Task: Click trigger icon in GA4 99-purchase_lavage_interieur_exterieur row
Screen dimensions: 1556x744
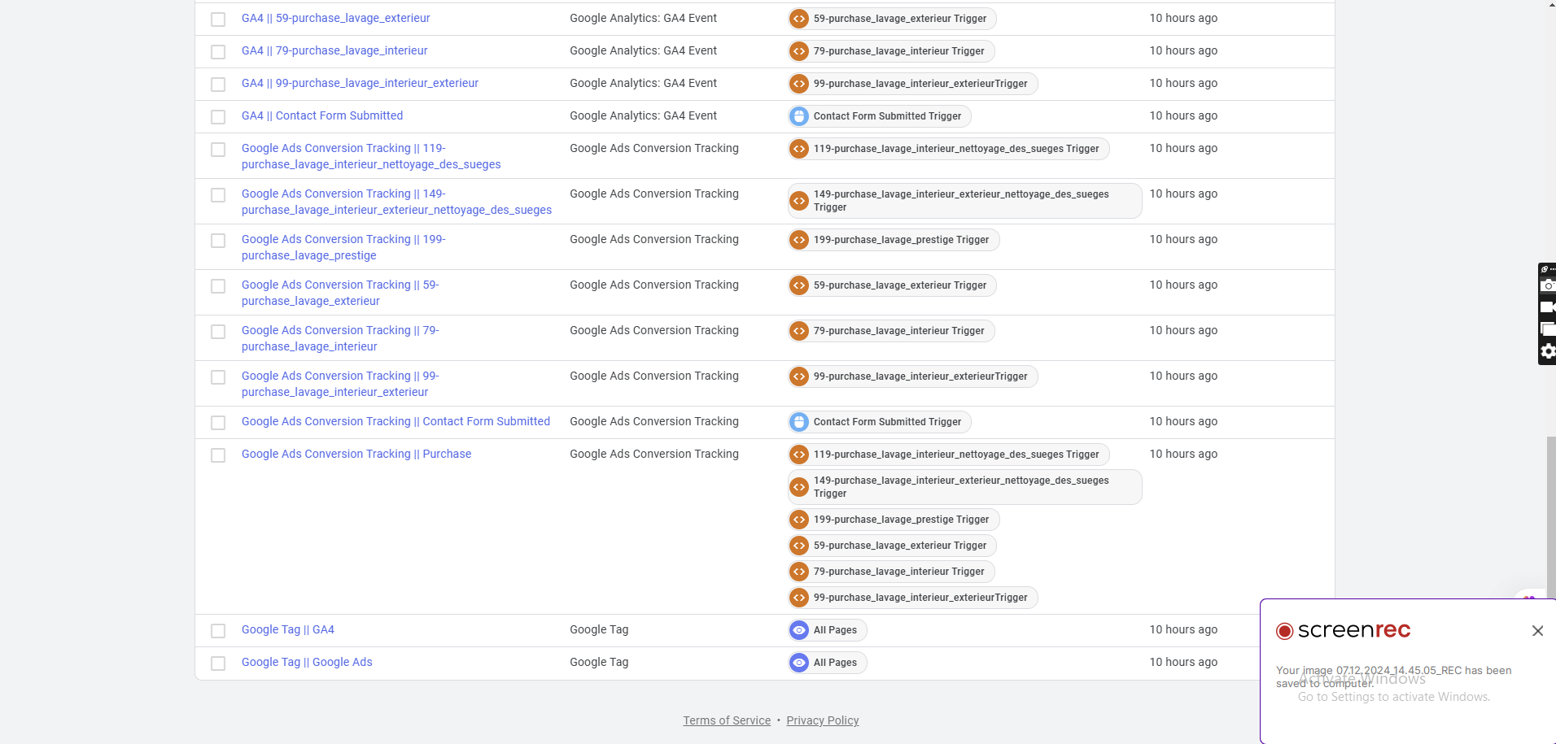Action: click(799, 84)
